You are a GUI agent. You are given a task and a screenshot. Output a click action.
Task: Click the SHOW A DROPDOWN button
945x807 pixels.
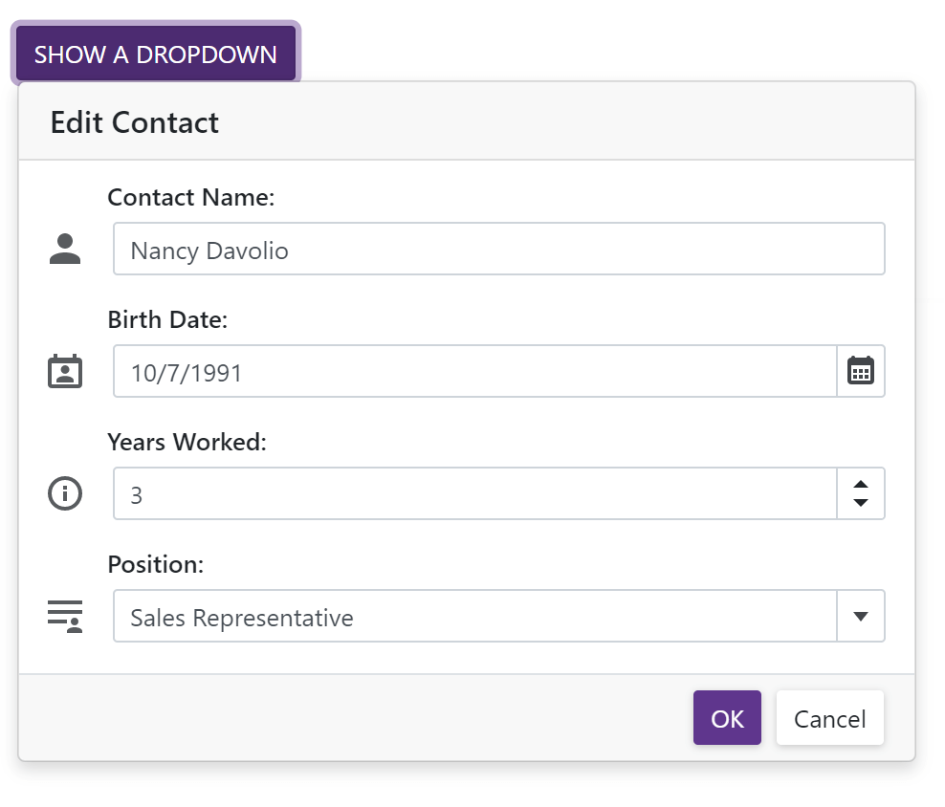[156, 54]
